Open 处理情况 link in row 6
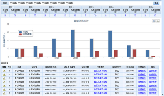This screenshot has width=164, height=96. [142, 89]
